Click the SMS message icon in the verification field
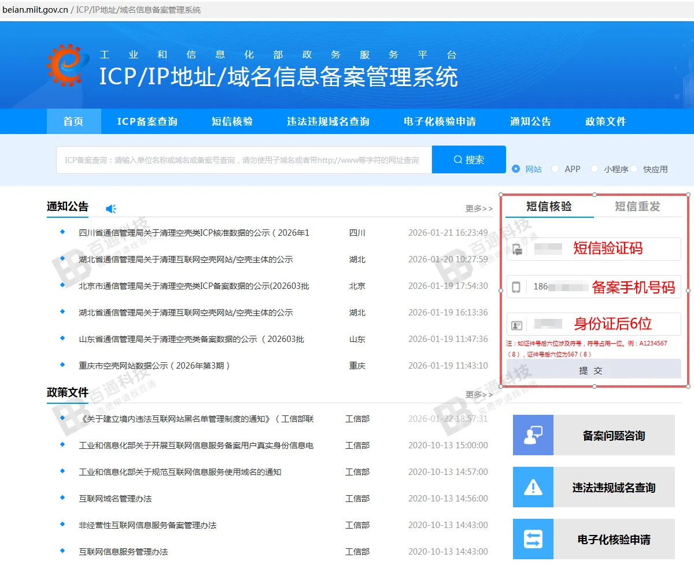 (518, 248)
